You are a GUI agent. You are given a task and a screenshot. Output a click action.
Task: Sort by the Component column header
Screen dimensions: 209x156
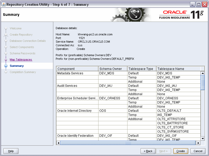(x=77, y=69)
